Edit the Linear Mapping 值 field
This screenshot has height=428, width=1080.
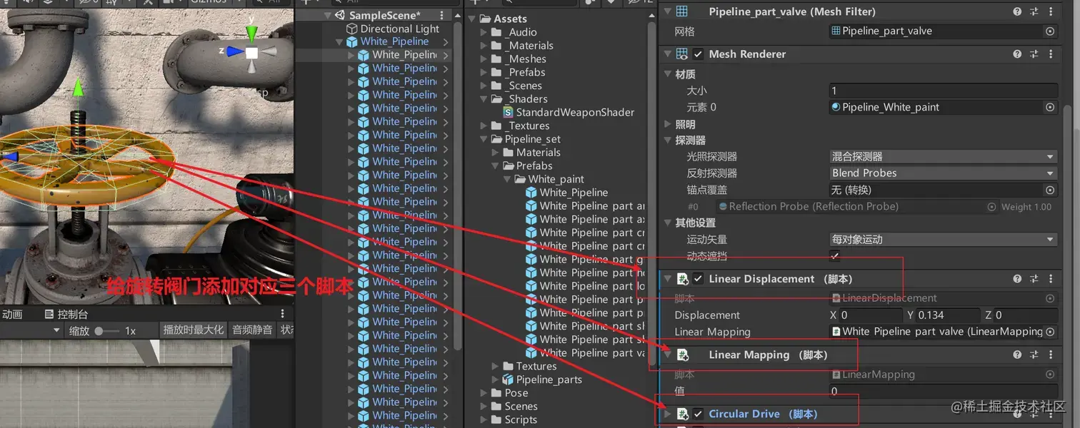[943, 391]
